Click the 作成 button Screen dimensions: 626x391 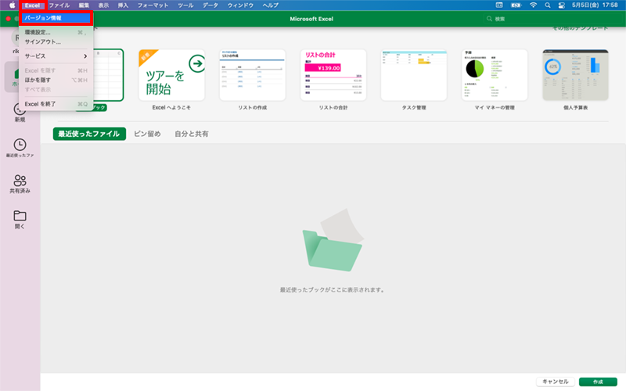pyautogui.click(x=598, y=382)
